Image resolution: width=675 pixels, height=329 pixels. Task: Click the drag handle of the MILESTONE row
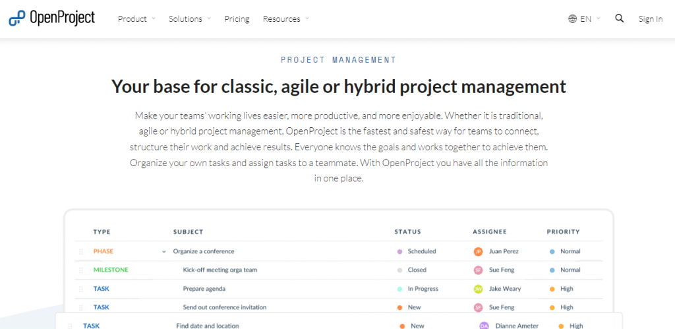[81, 270]
